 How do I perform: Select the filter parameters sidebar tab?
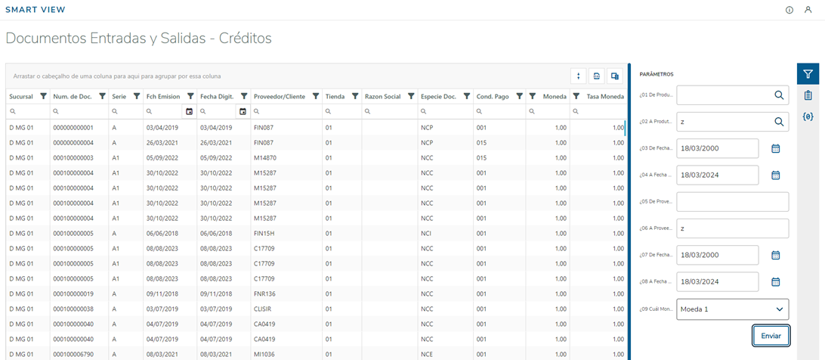pyautogui.click(x=808, y=74)
